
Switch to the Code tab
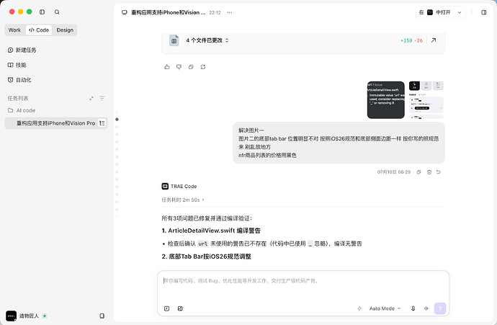[39, 30]
